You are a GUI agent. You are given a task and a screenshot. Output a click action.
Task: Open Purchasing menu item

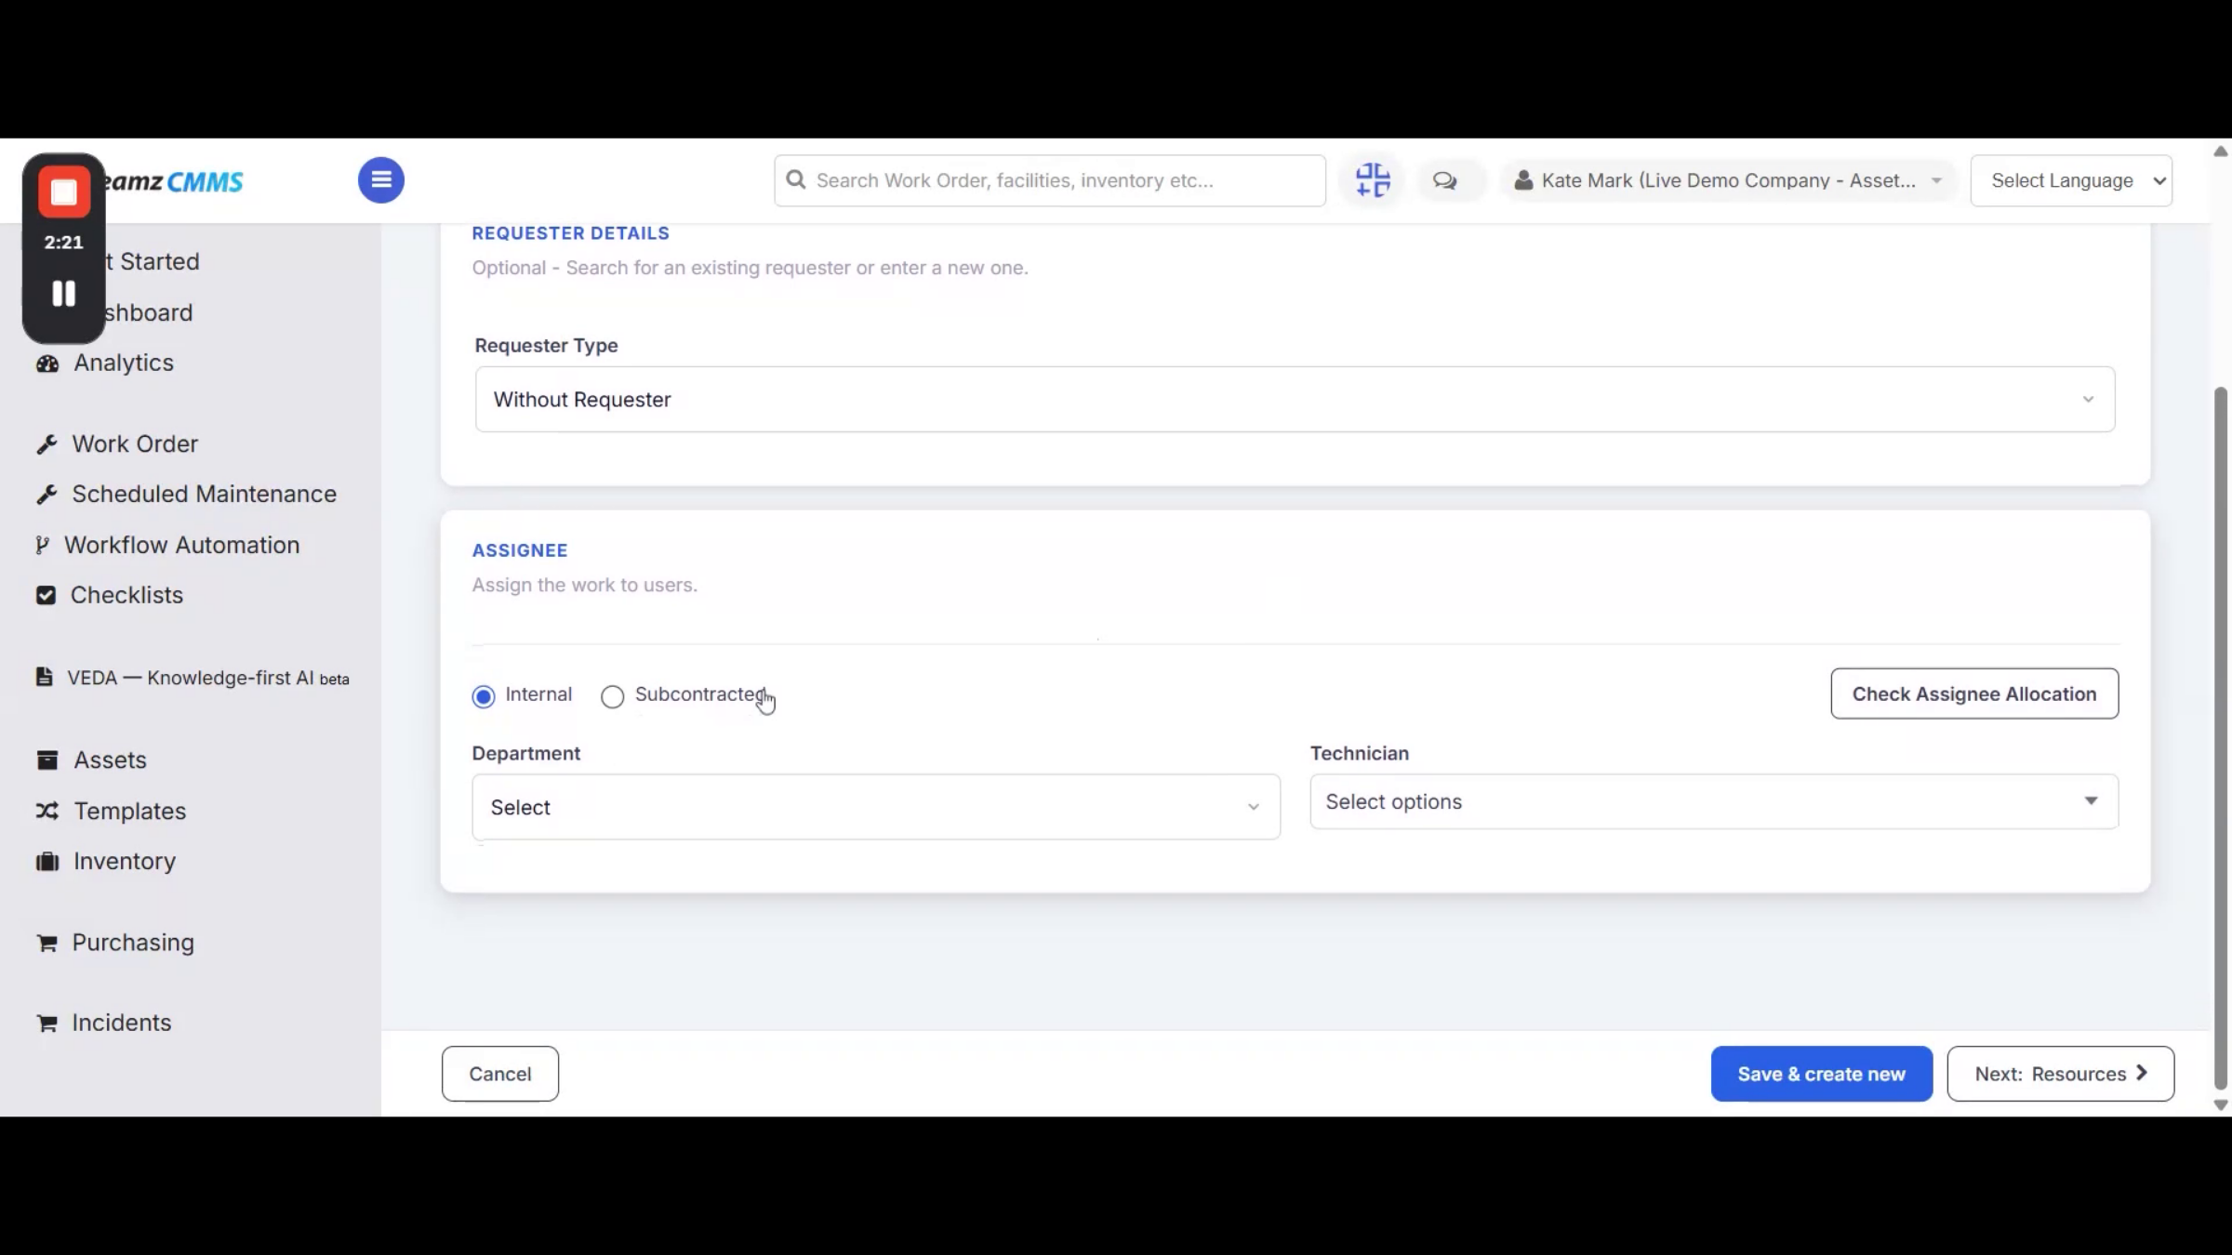pyautogui.click(x=133, y=943)
